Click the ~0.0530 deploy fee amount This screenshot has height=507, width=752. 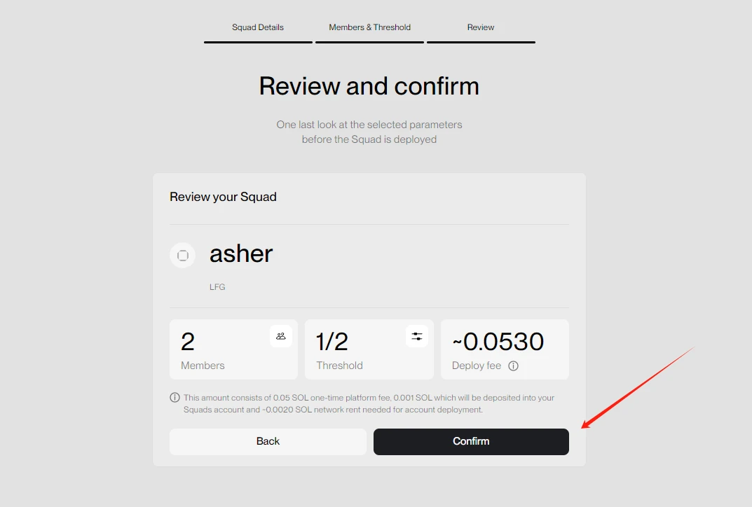pyautogui.click(x=498, y=342)
